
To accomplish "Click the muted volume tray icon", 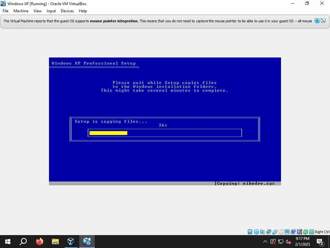I will [x=288, y=242].
